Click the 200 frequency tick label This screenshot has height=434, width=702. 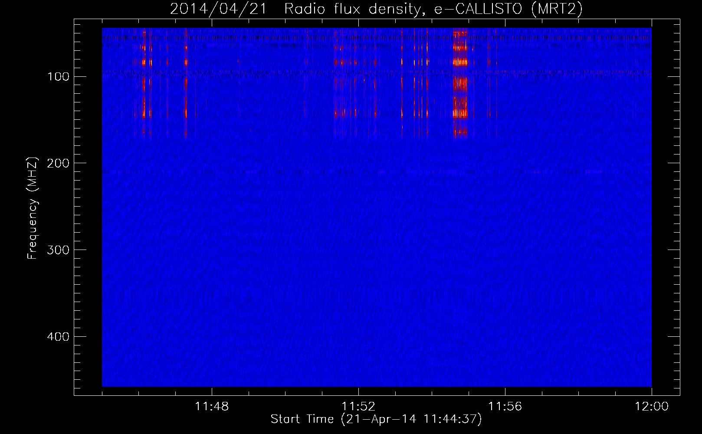pyautogui.click(x=59, y=163)
